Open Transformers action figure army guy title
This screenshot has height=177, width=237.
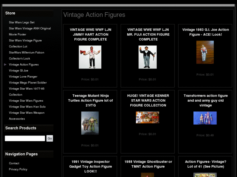tap(206, 100)
